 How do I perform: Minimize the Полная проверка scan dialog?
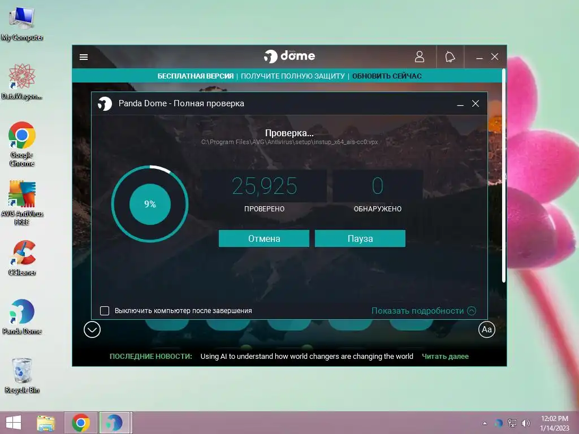click(x=460, y=104)
